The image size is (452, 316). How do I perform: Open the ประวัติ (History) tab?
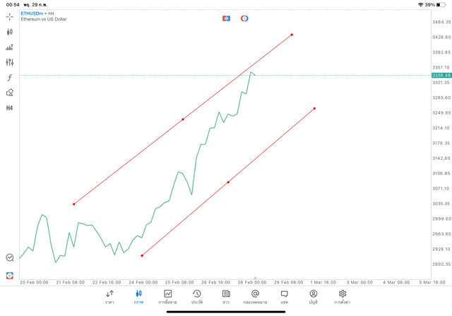coord(197,297)
